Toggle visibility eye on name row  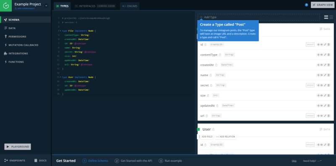321,75
